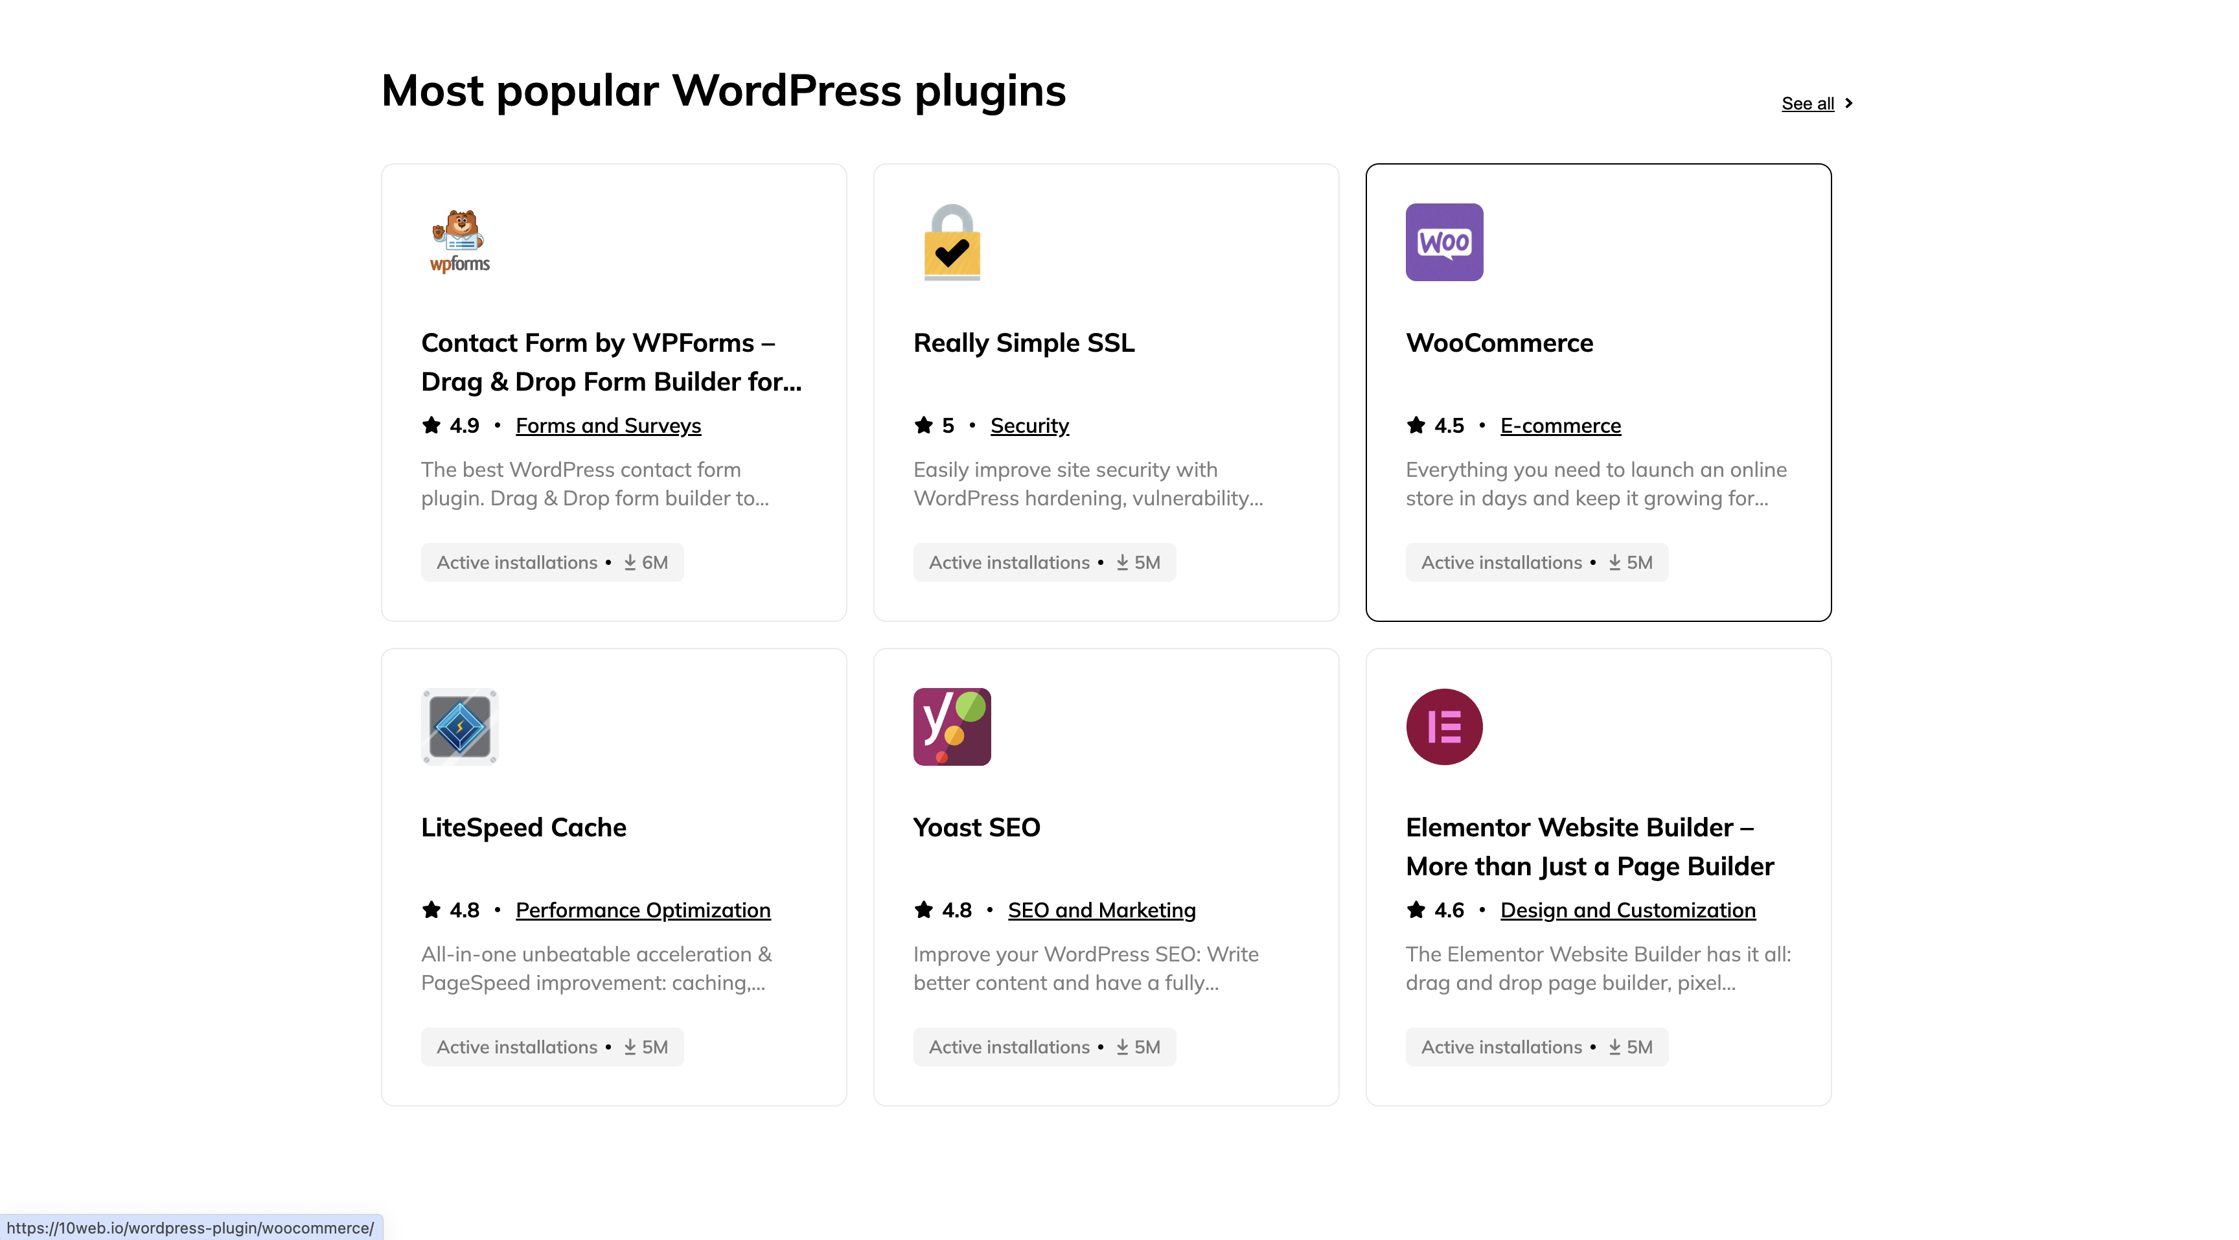Open the WooCommerce plugin title
This screenshot has height=1240, width=2239.
coord(1499,343)
